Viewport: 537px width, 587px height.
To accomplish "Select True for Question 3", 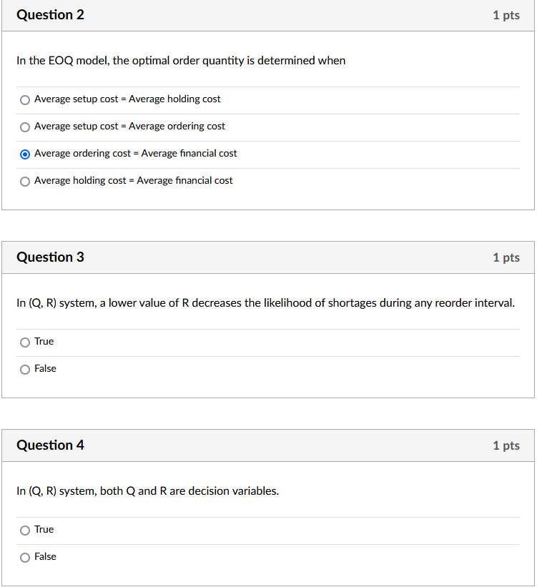I will click(25, 342).
